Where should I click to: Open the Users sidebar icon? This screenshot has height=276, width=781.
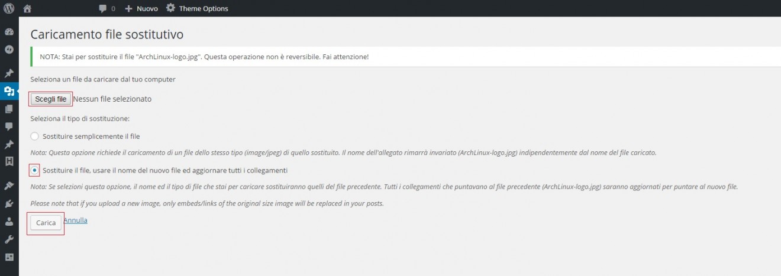coord(9,222)
